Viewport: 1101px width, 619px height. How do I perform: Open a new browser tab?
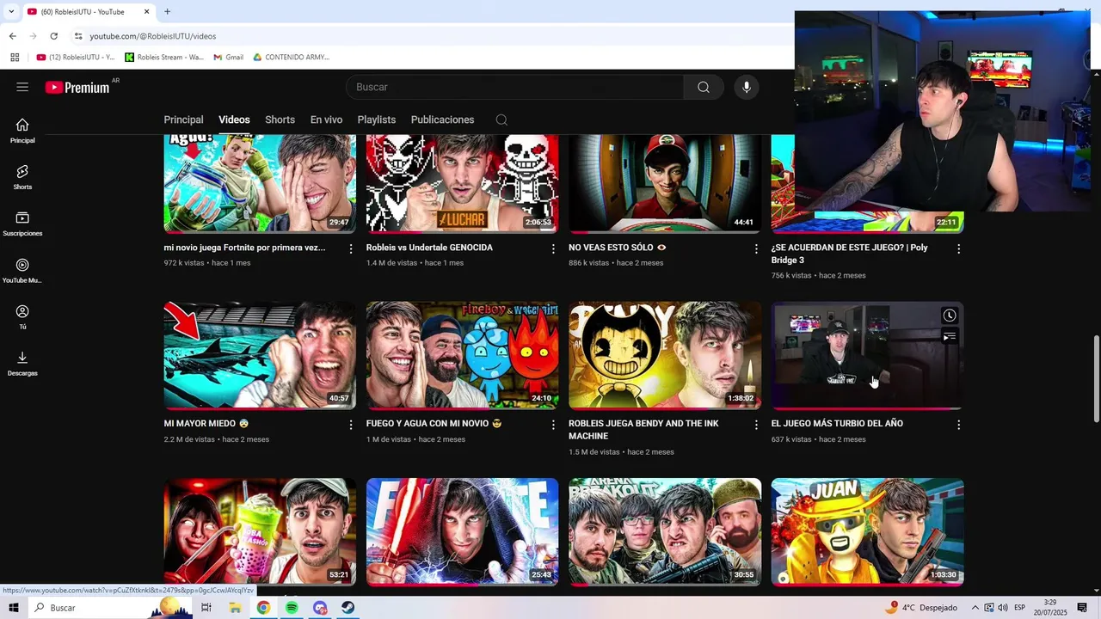(167, 11)
